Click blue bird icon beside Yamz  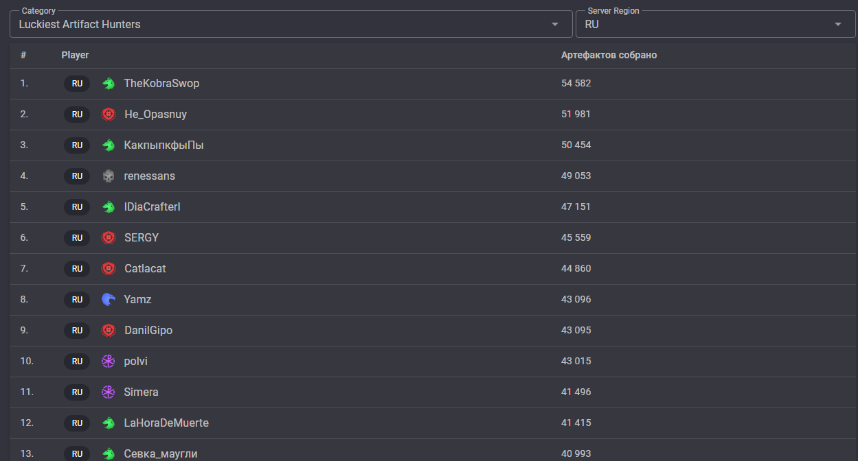pos(109,300)
